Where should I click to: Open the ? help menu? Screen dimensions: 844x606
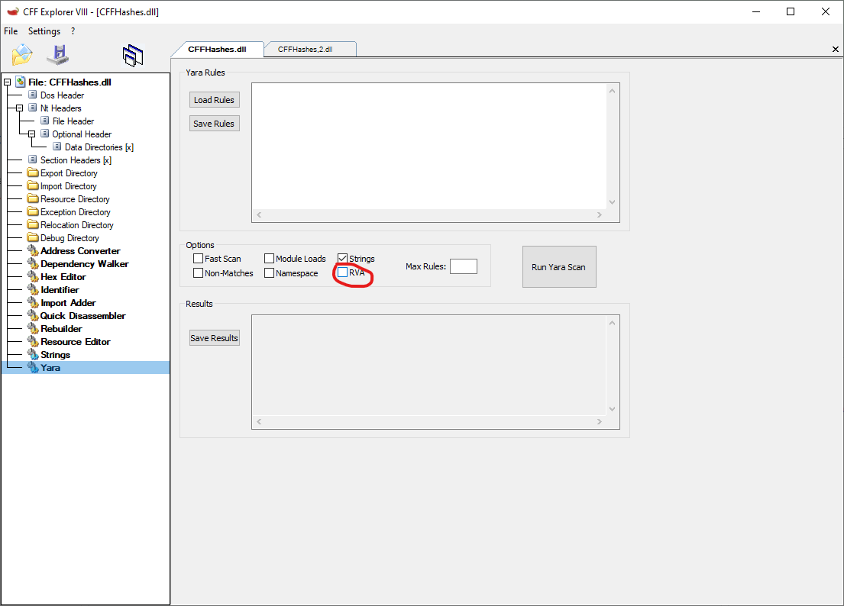73,31
